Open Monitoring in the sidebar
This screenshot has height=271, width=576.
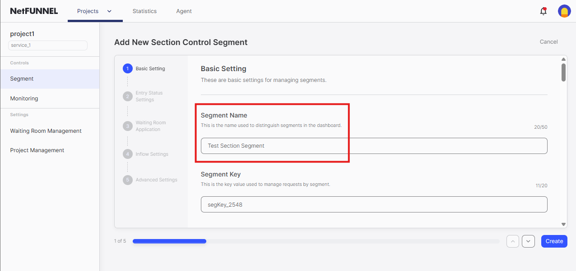(x=24, y=98)
